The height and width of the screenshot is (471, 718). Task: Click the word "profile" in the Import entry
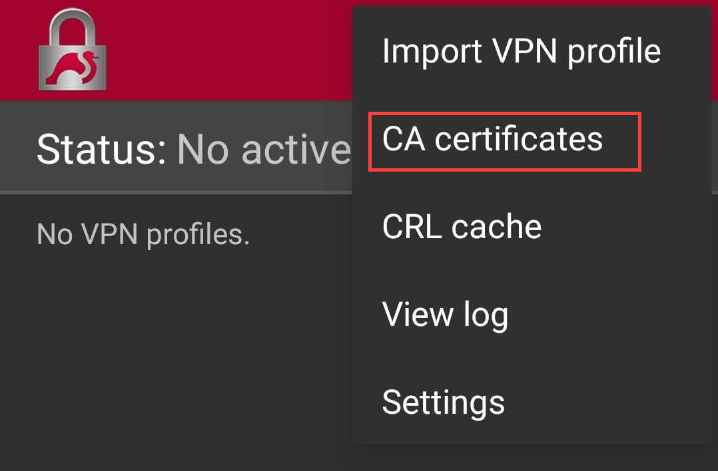click(x=614, y=52)
